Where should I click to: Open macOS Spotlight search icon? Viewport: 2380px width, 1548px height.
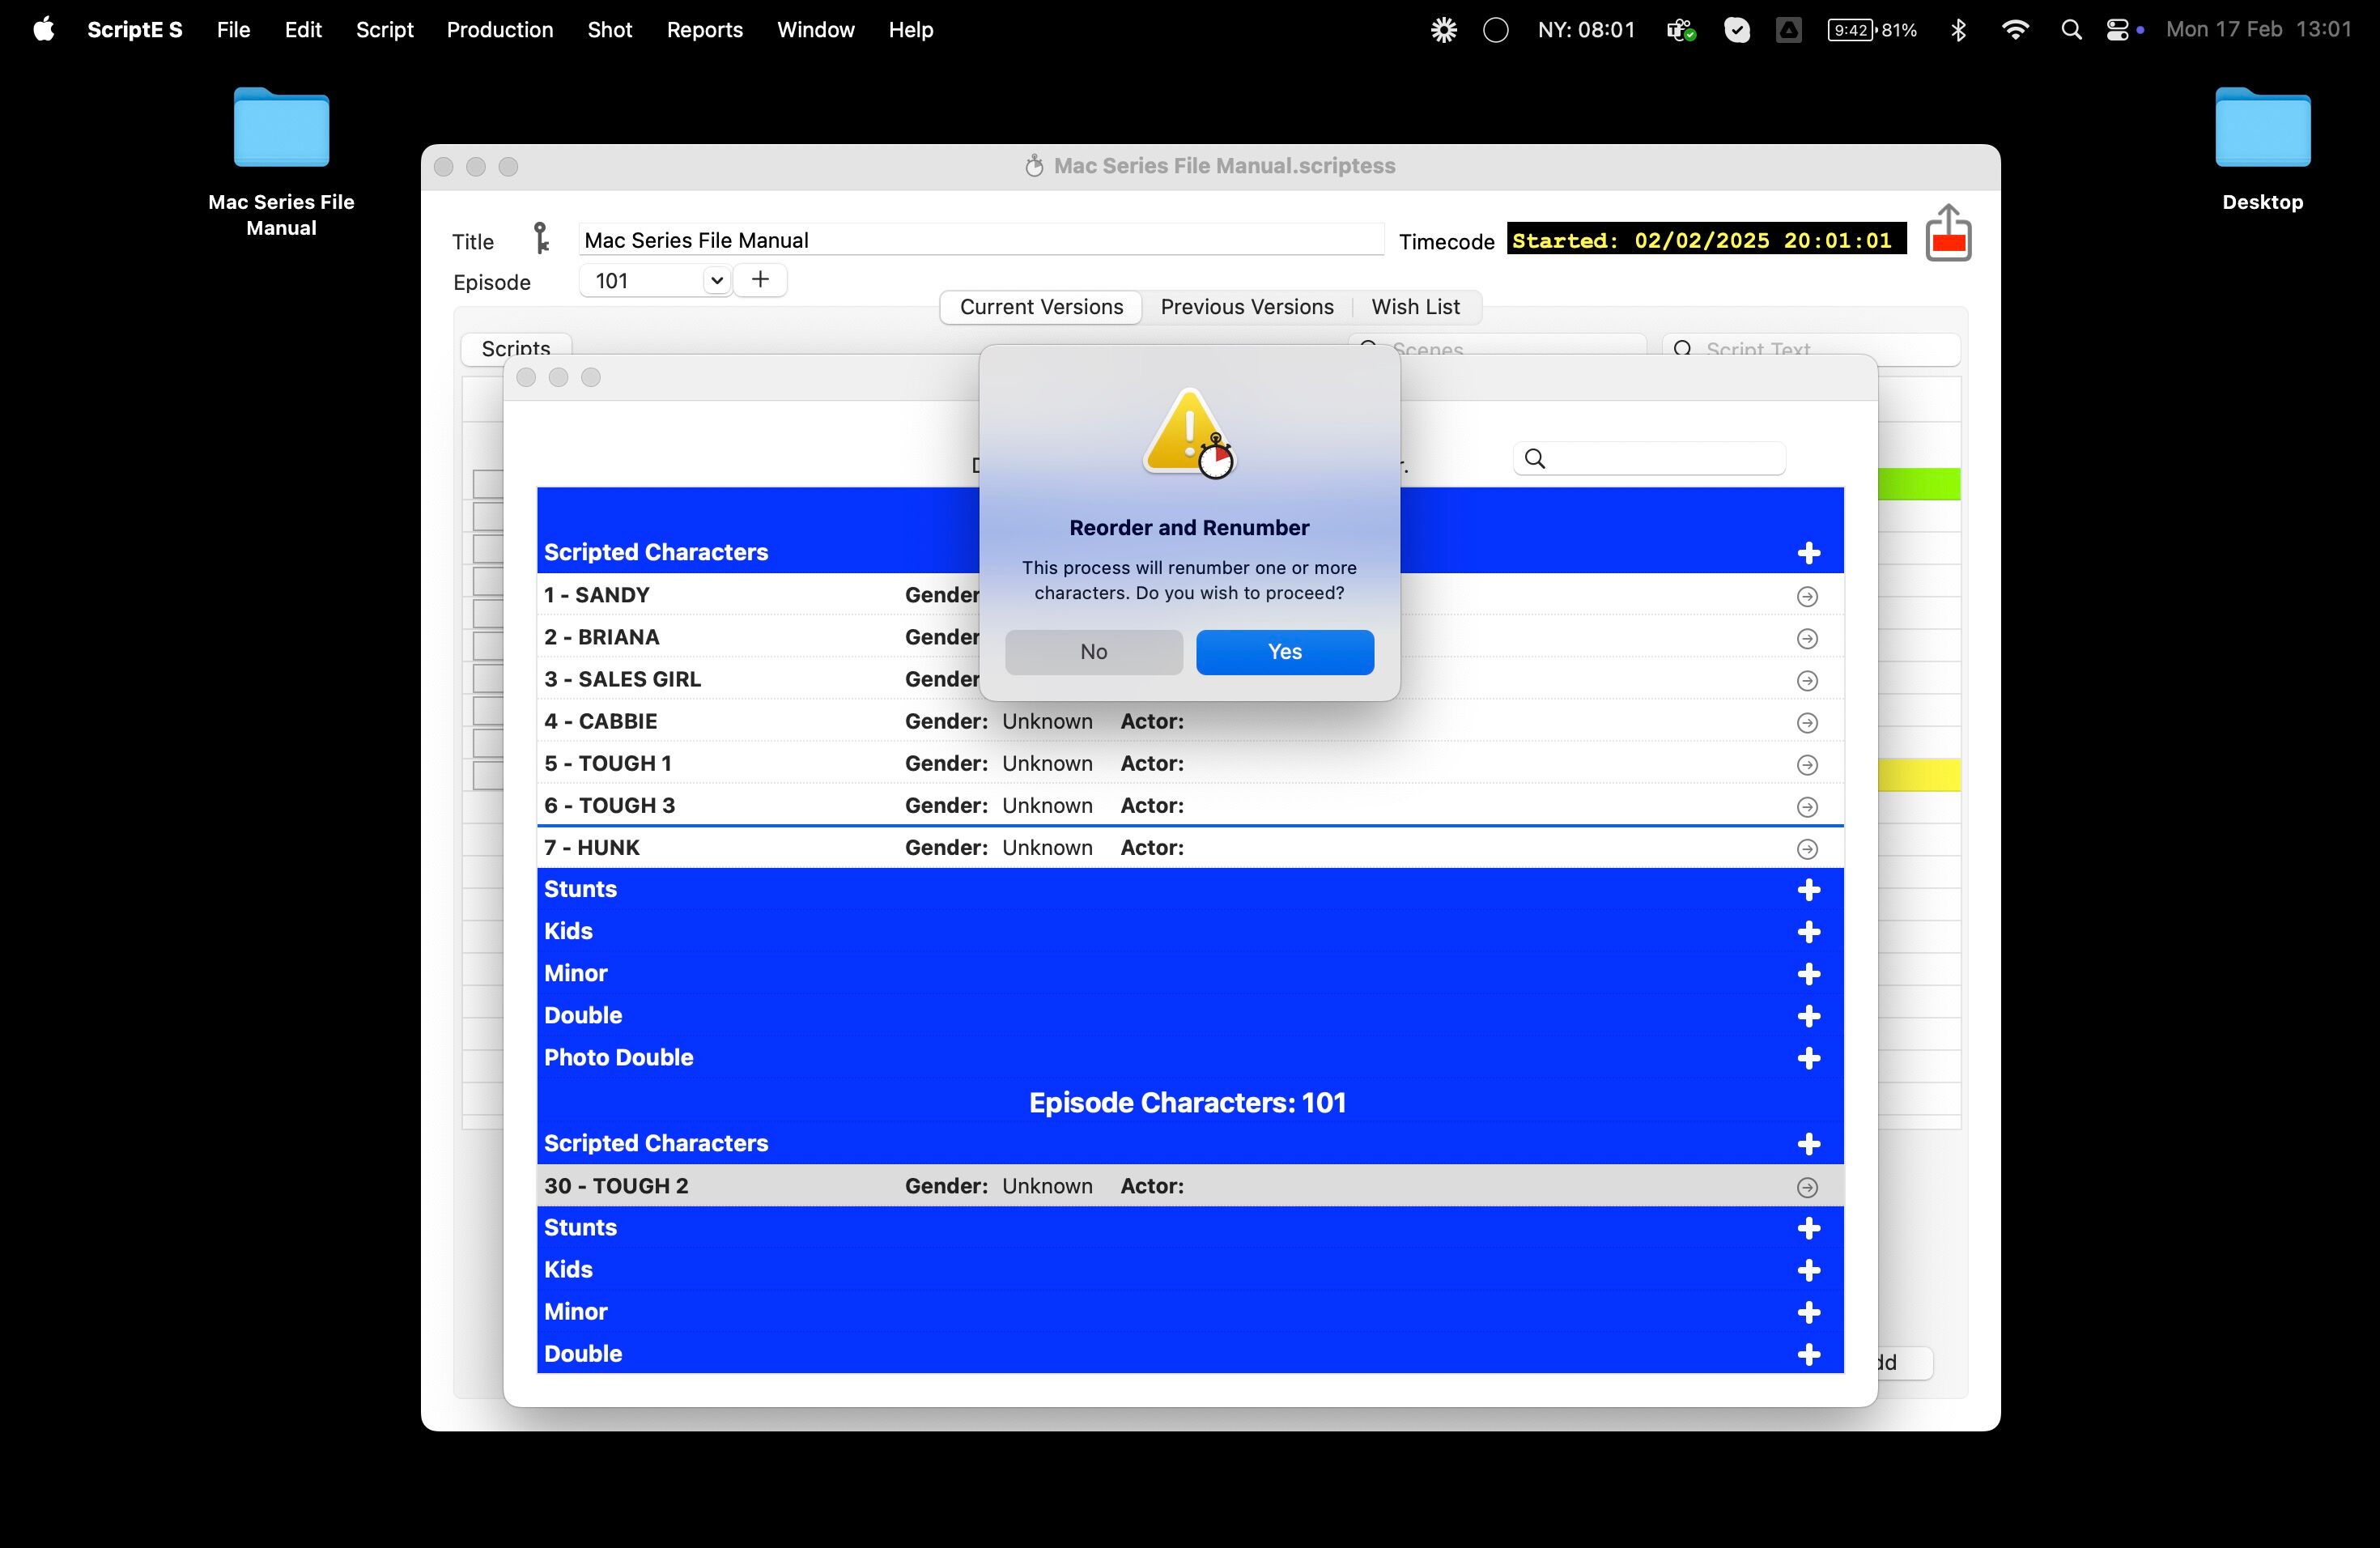point(2071,30)
